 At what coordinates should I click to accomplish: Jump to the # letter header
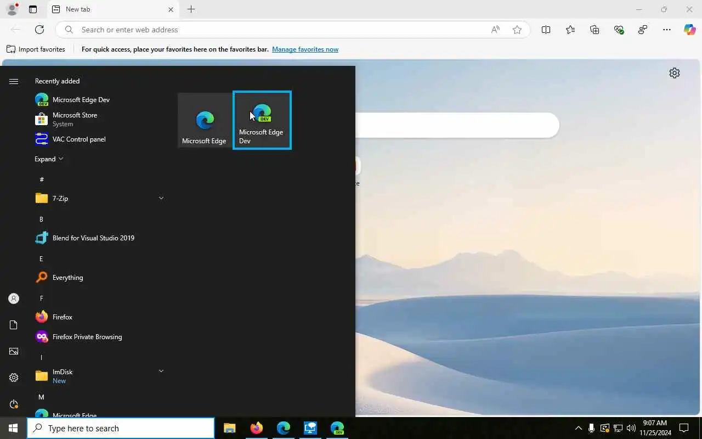point(42,179)
